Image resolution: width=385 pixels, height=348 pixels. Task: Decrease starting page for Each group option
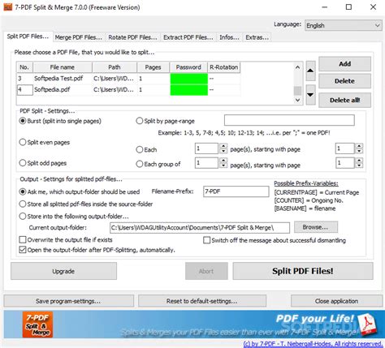(x=359, y=165)
